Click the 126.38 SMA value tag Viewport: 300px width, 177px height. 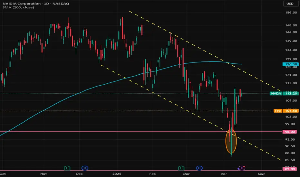(x=291, y=64)
